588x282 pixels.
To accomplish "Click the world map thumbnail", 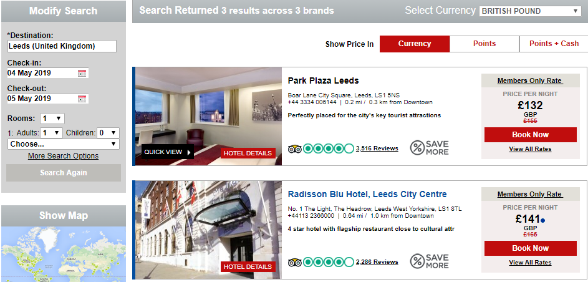I will click(x=64, y=254).
